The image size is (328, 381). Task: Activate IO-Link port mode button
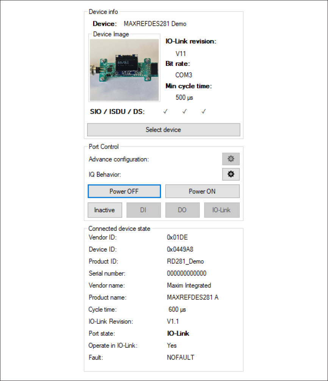pos(222,210)
